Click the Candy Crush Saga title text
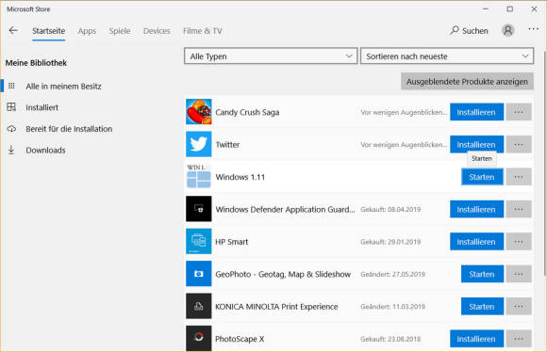 tap(247, 112)
